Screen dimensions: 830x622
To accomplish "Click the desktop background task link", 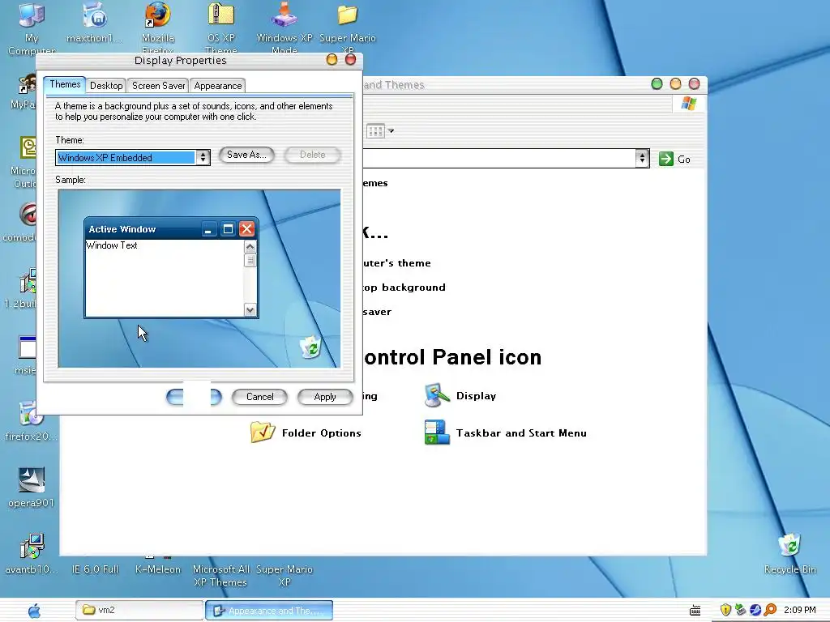I will [x=404, y=288].
